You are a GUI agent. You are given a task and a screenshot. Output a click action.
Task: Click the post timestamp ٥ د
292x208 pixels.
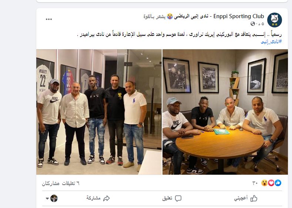(260, 24)
